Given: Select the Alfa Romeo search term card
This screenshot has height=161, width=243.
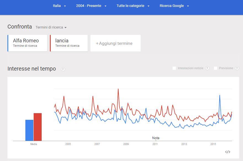Looking at the screenshot, I should [27, 43].
